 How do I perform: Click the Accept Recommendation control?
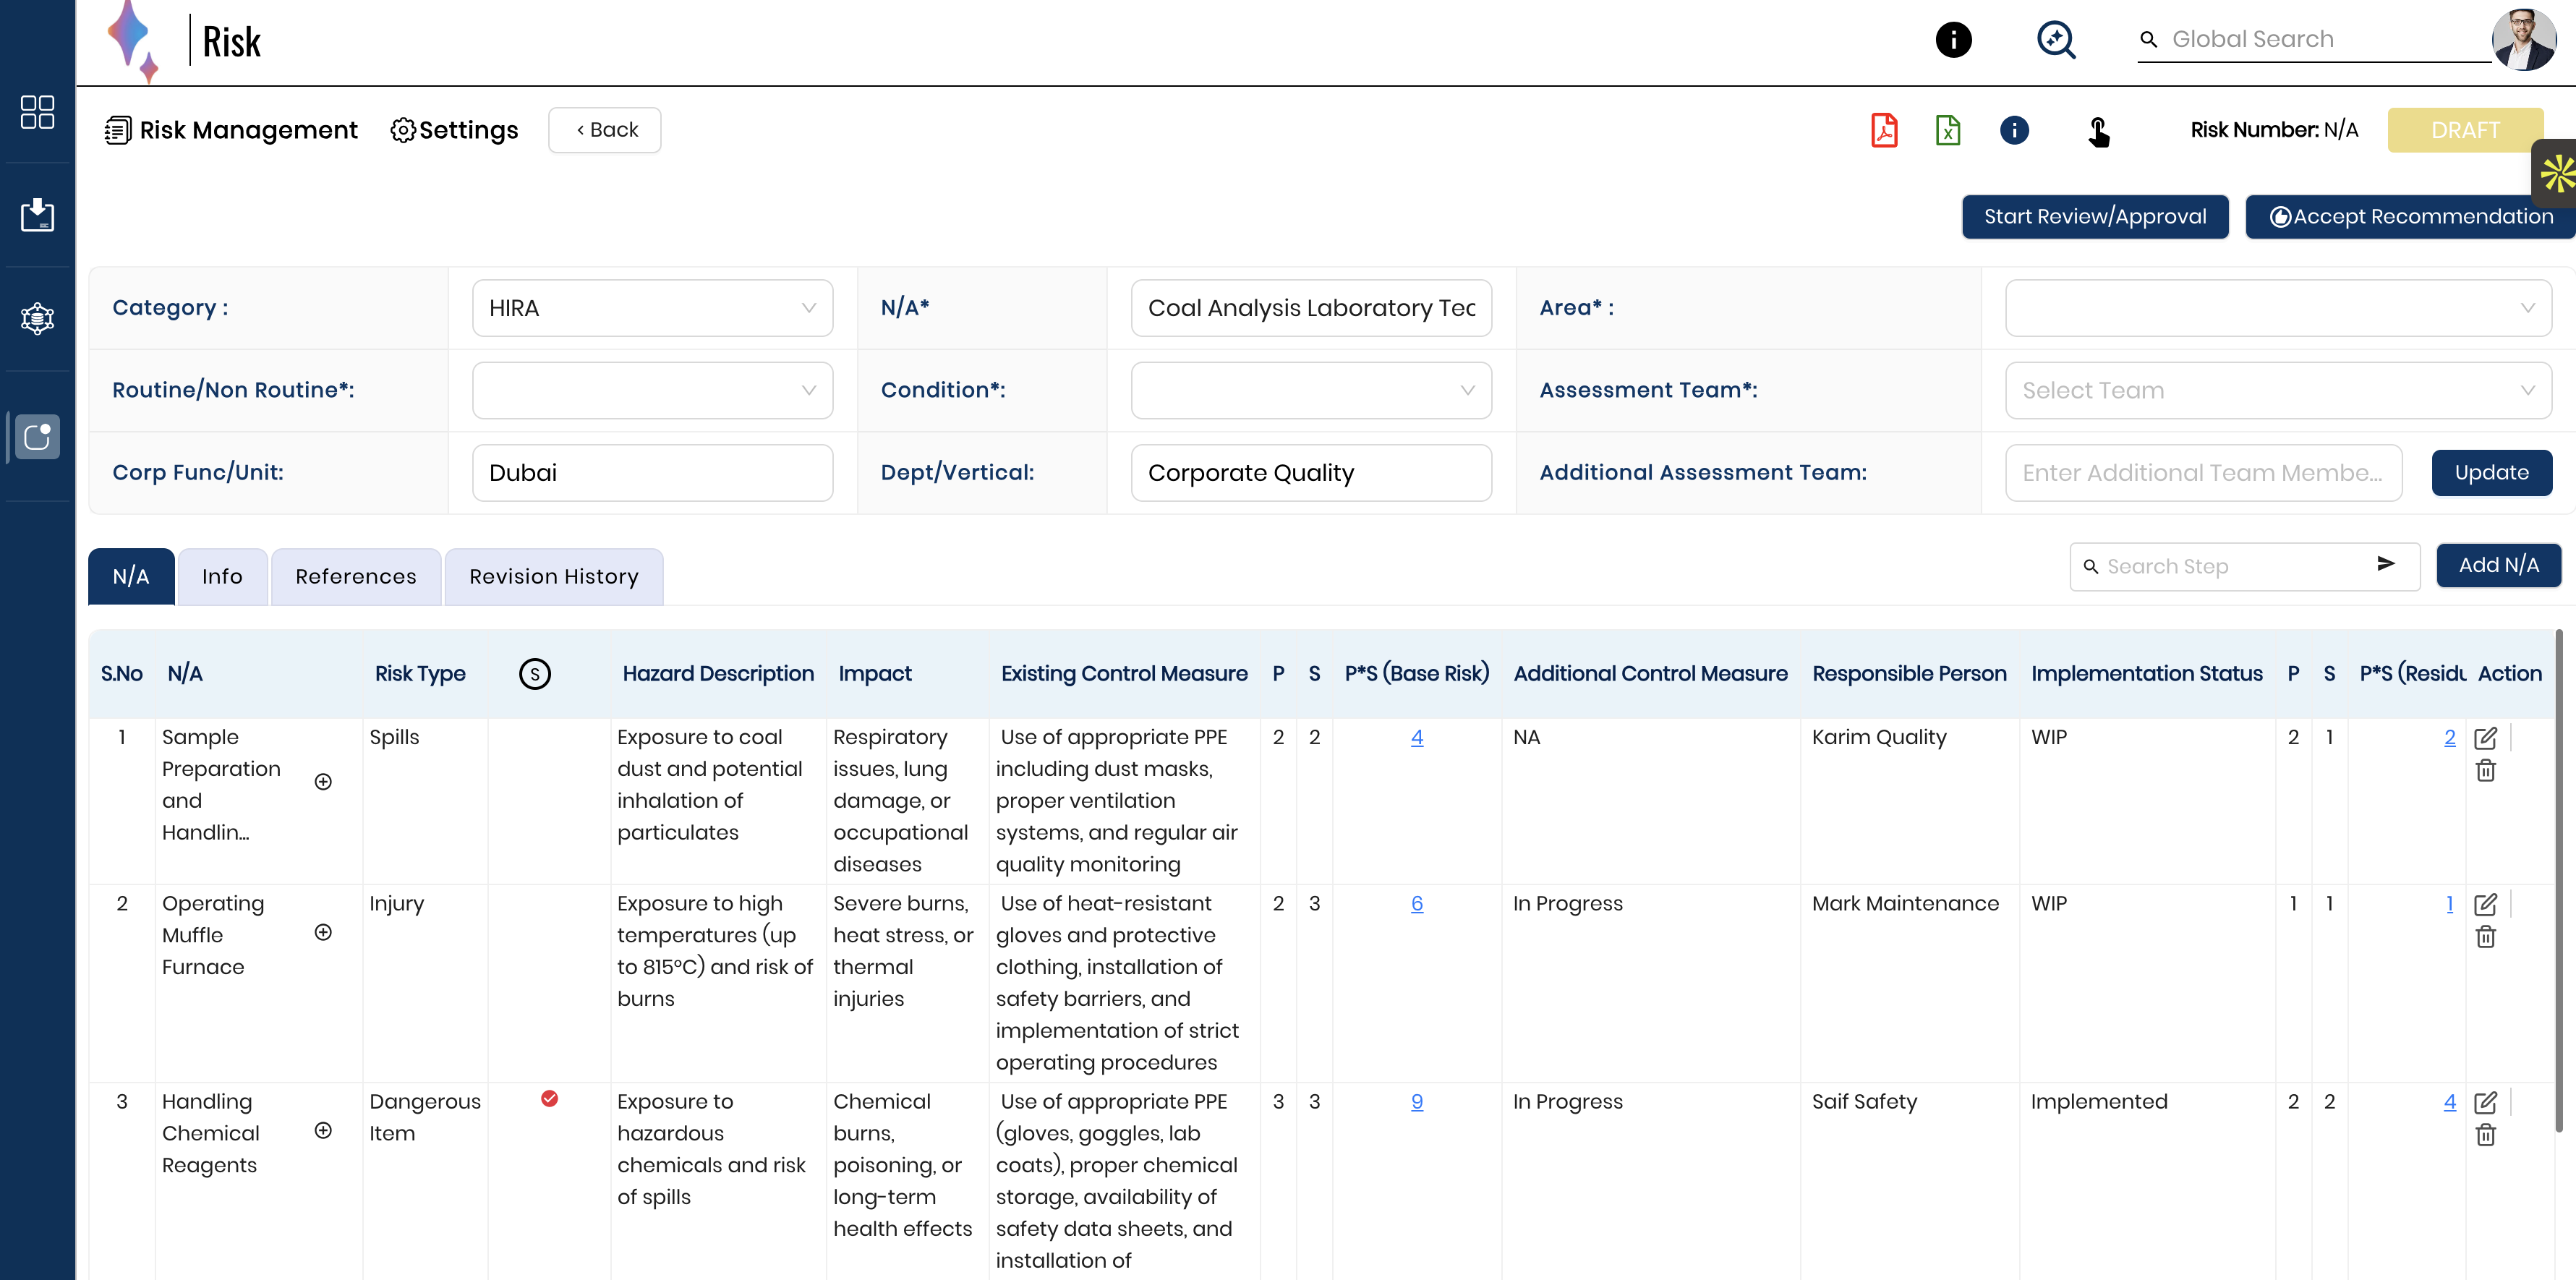[2410, 216]
